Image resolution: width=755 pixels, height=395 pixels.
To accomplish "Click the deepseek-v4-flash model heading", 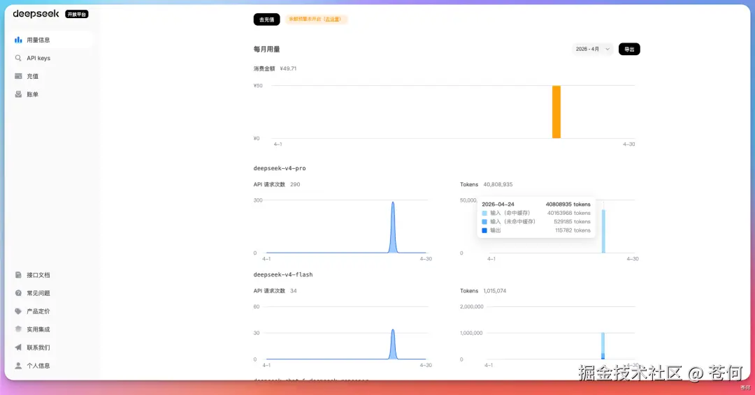I will click(x=283, y=274).
